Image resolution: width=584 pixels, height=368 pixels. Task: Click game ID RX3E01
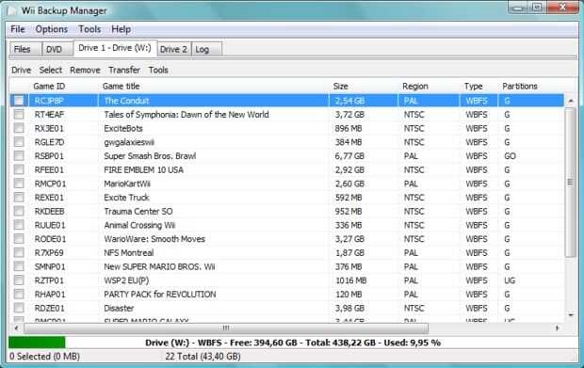tap(49, 128)
